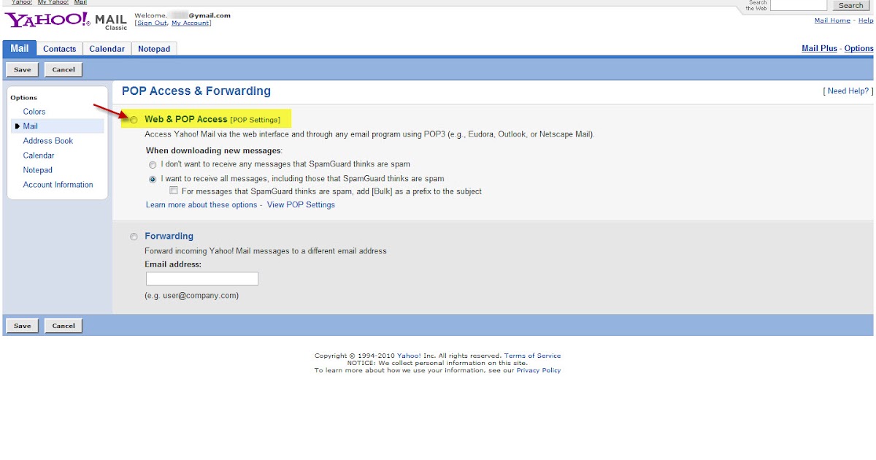876x460 pixels.
Task: Click the Mail Home link
Action: point(832,20)
